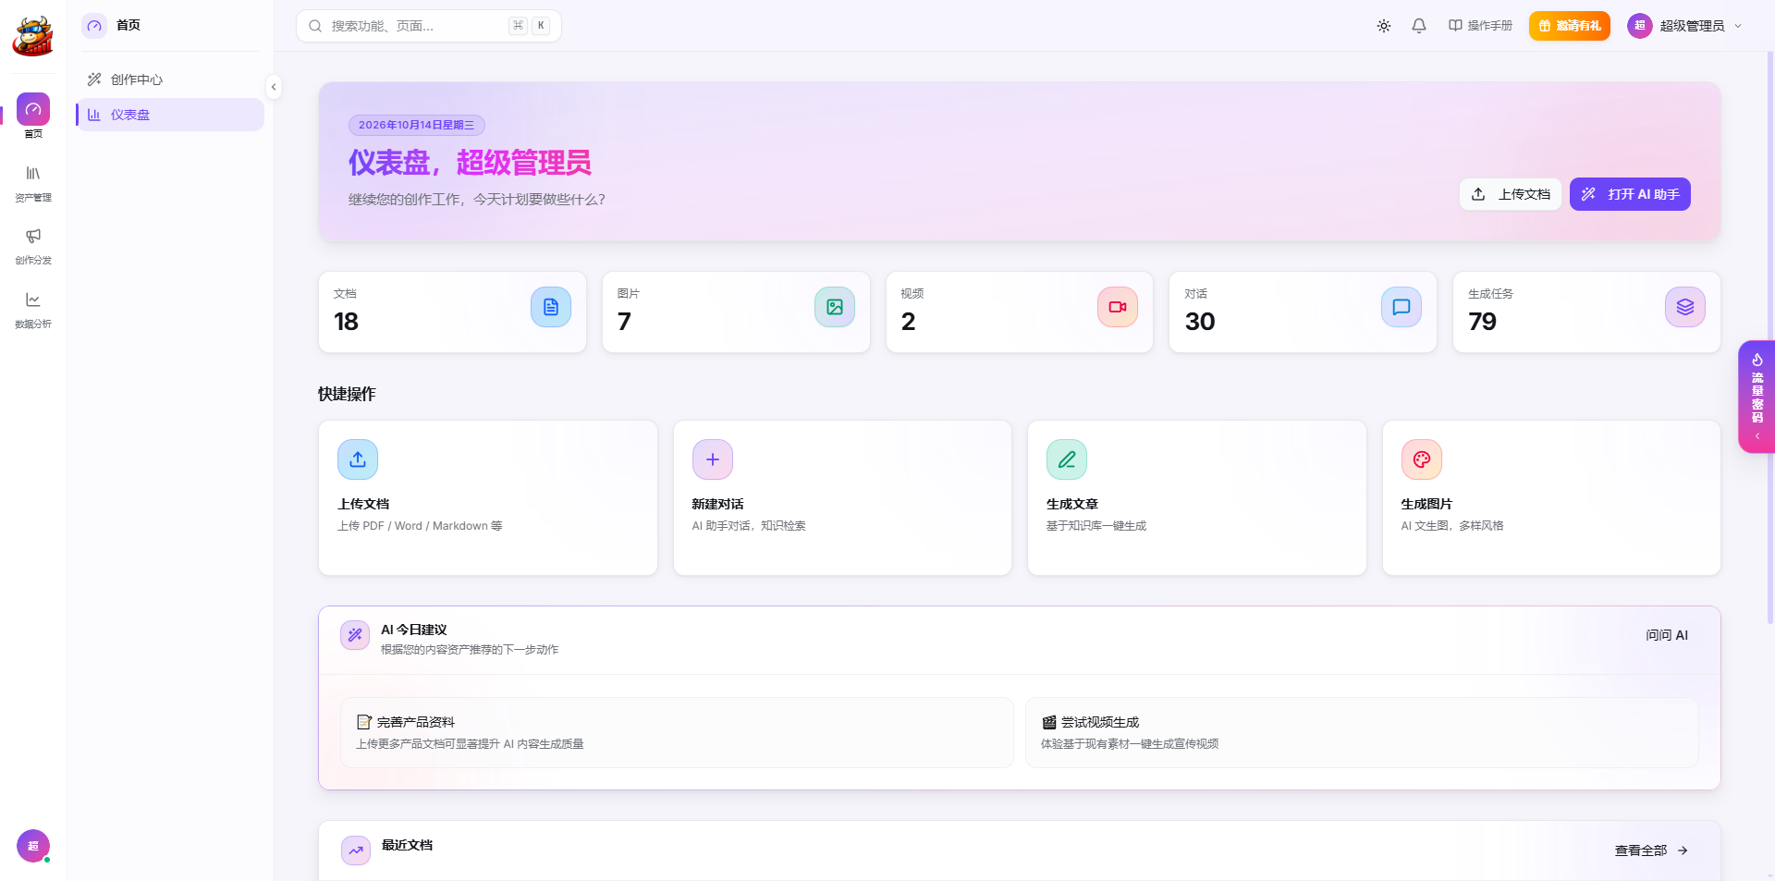This screenshot has height=881, width=1775.
Task: Click the 对话 stat card chat icon
Action: click(1402, 307)
